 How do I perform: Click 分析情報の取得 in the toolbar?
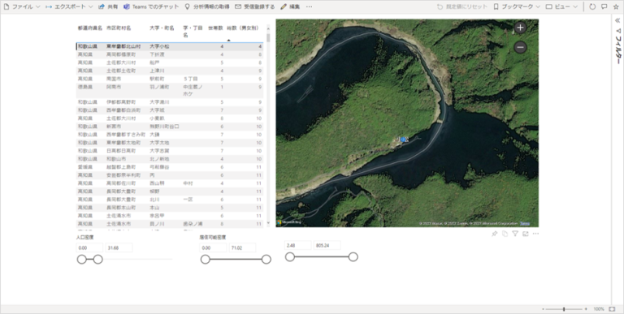pos(207,6)
